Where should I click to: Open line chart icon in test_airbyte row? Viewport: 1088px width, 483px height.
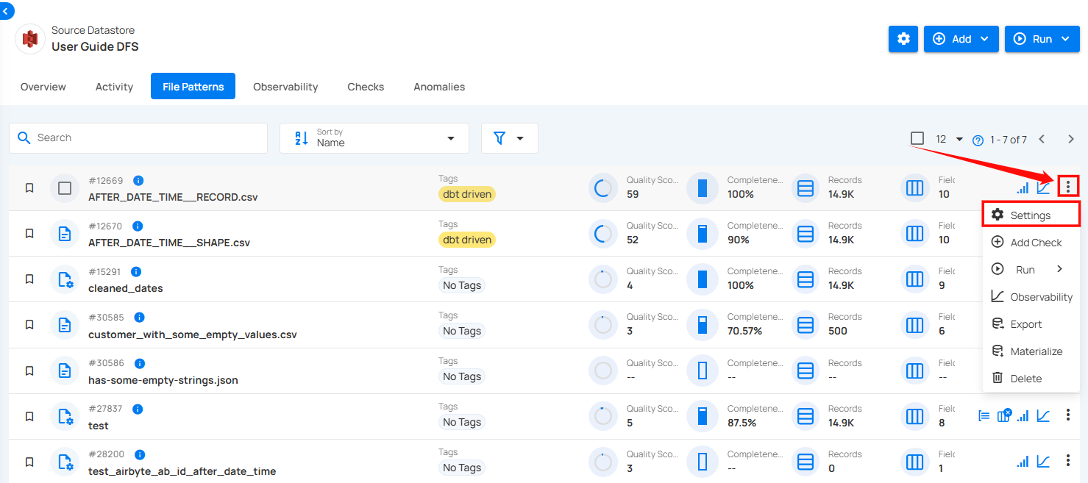[1043, 462]
